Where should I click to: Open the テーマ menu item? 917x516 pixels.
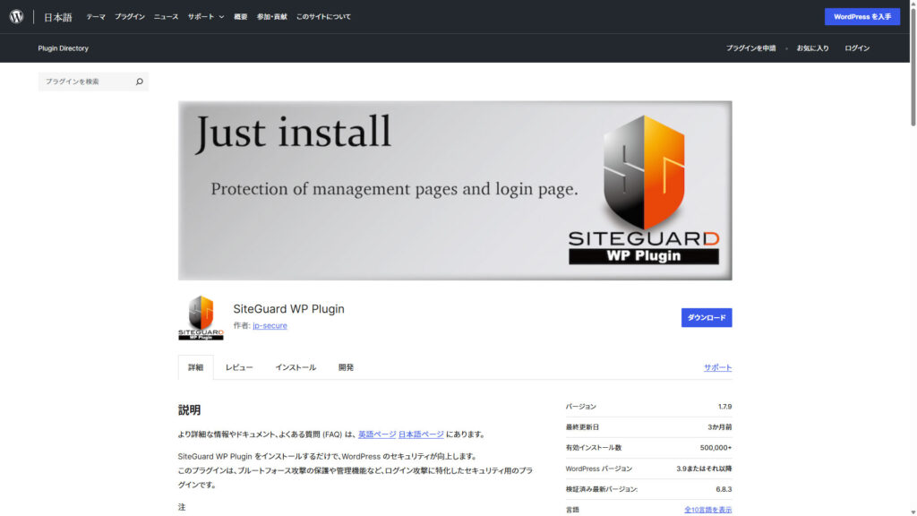click(96, 17)
